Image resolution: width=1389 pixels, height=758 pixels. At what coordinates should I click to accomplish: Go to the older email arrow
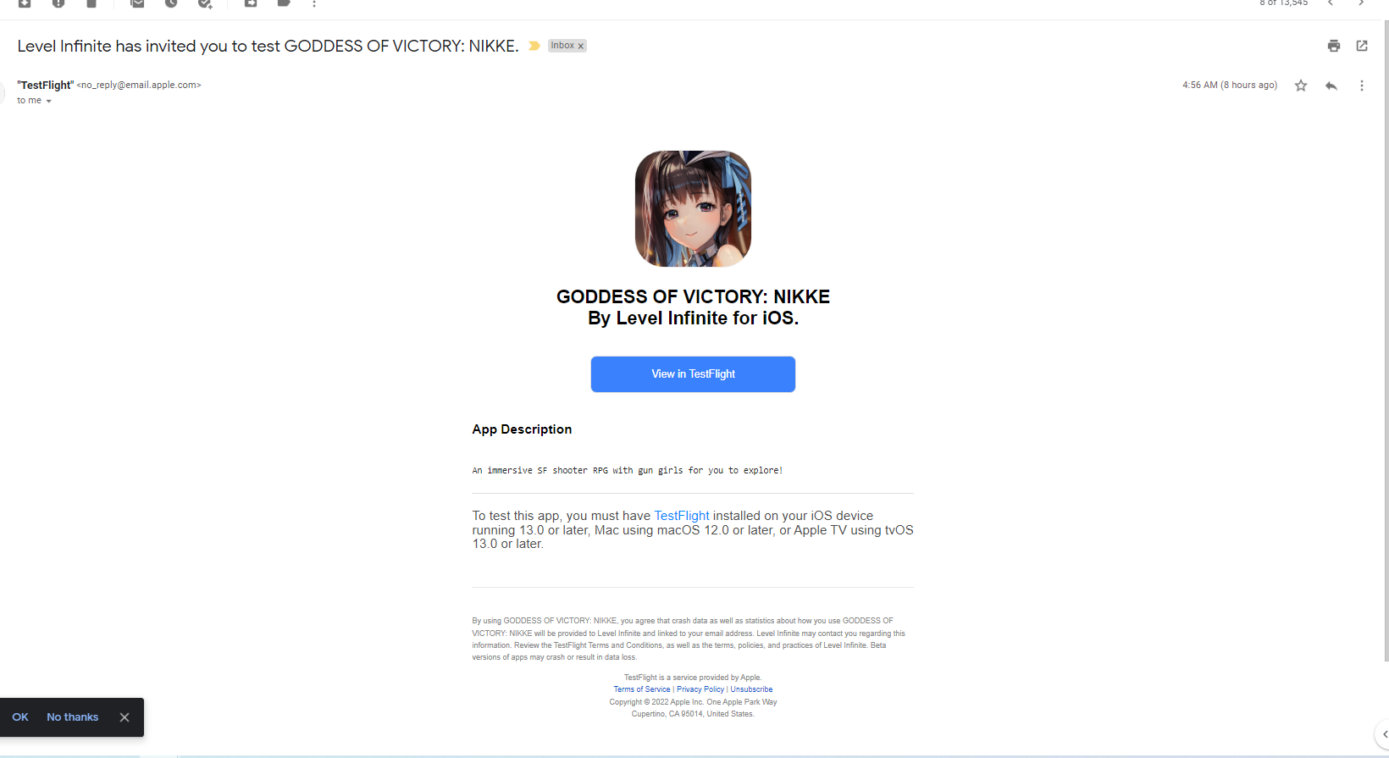point(1361,3)
